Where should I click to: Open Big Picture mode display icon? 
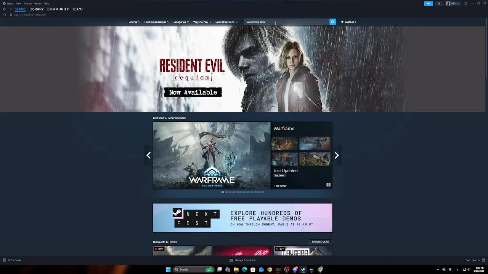coord(465,3)
